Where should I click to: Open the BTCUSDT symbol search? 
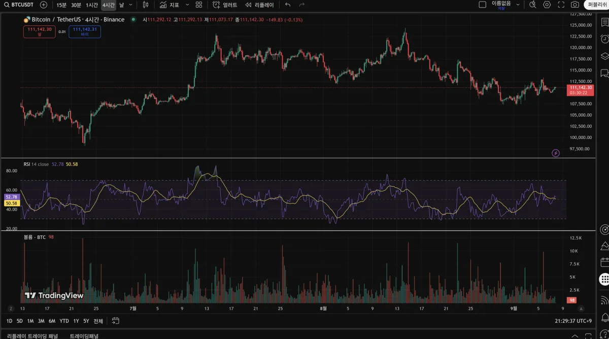[19, 5]
